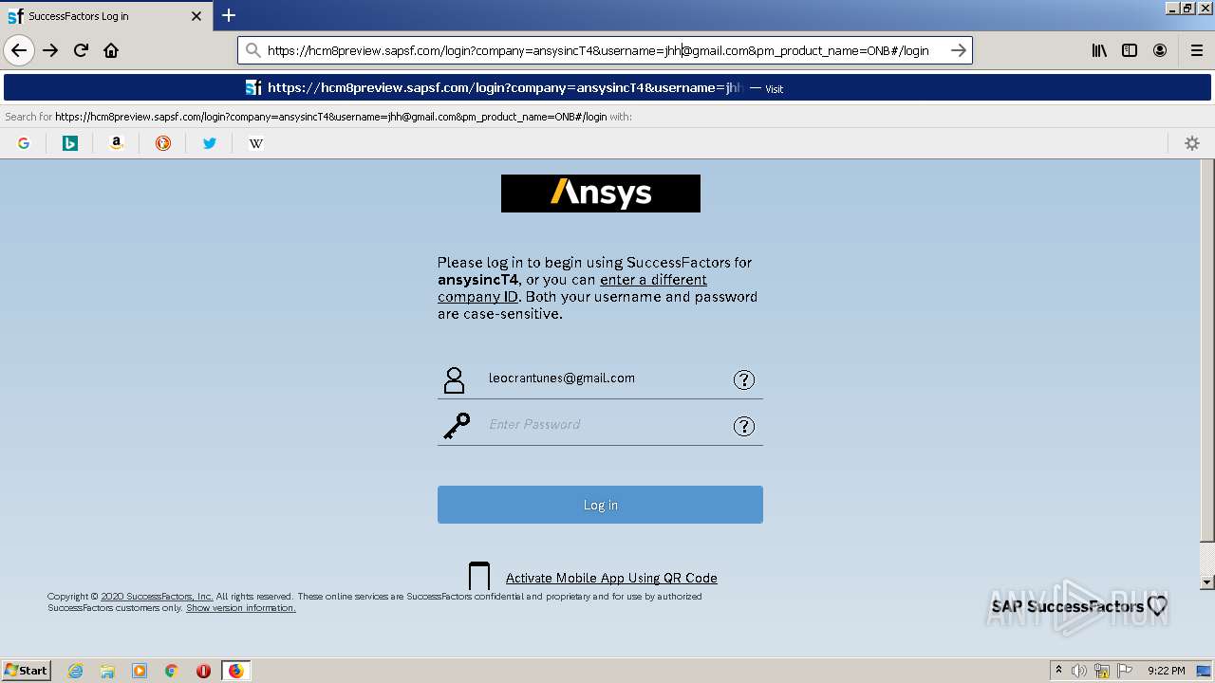This screenshot has width=1215, height=683.
Task: Select the SuccessFactors Log in tab
Action: pos(106,16)
